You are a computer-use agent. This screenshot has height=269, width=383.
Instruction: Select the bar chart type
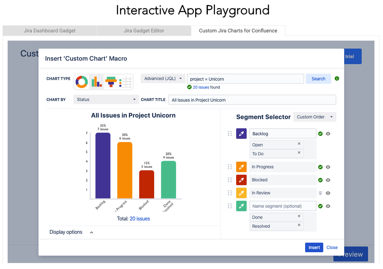click(x=96, y=82)
